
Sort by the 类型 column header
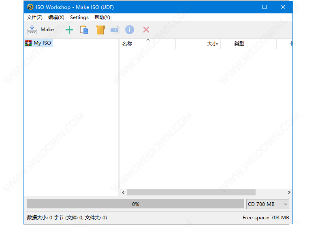click(x=249, y=44)
